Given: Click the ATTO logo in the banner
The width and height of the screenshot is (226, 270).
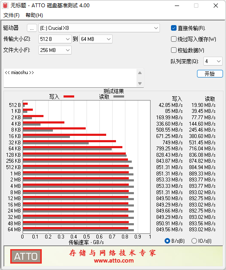Looking at the screenshot, I should click(x=26, y=256).
